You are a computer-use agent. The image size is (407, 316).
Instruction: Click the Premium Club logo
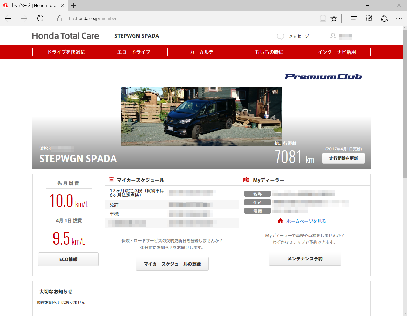[323, 77]
